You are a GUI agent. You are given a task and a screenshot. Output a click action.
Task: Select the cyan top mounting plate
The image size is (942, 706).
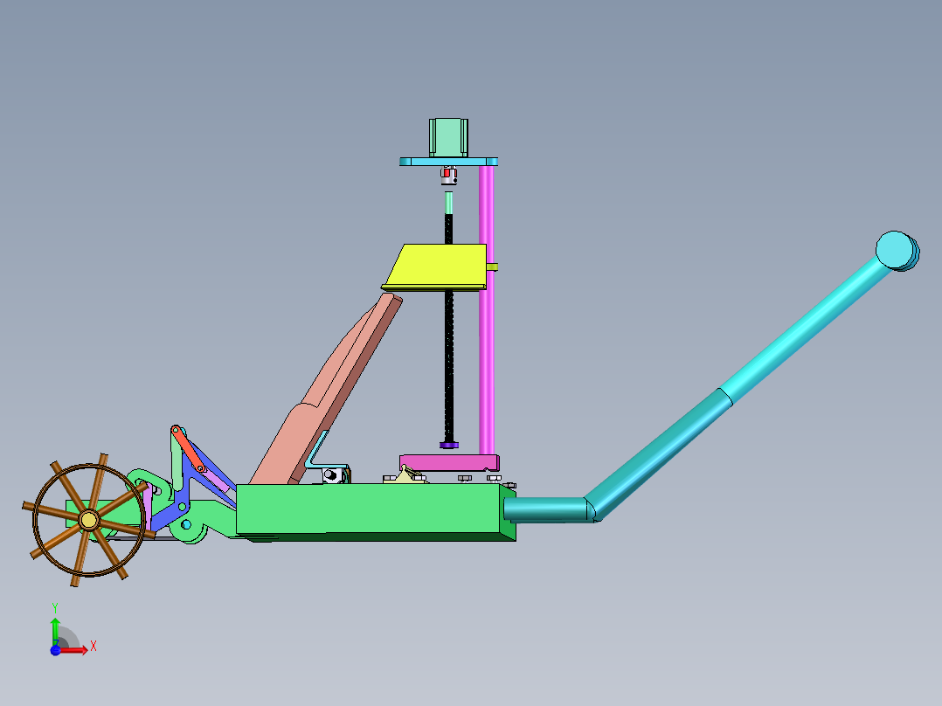449,162
